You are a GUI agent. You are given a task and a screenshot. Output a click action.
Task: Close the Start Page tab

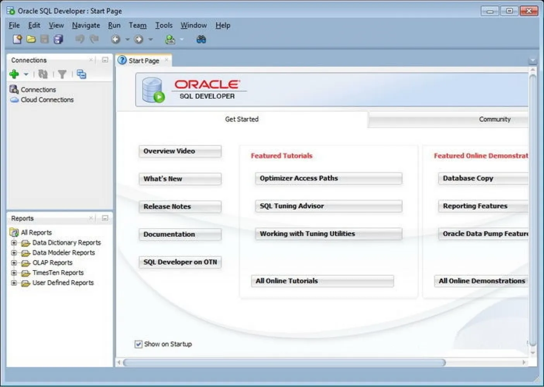(166, 60)
